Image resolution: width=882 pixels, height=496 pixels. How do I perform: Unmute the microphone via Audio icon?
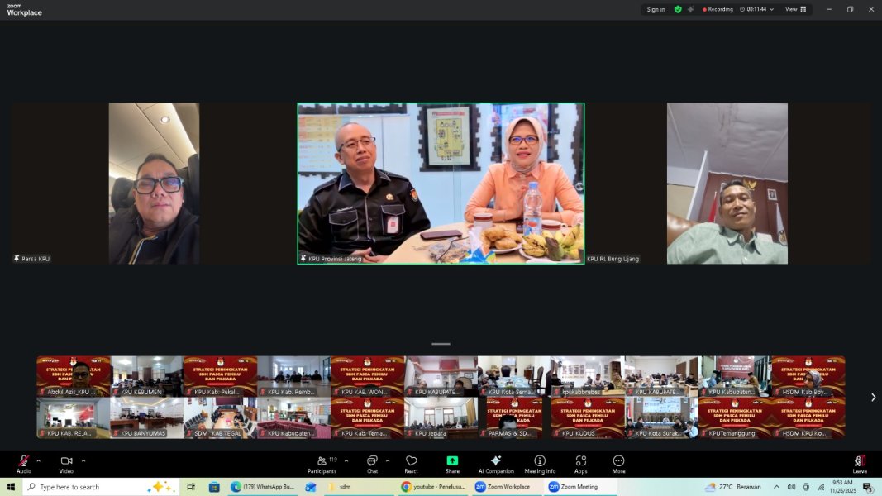tap(24, 461)
